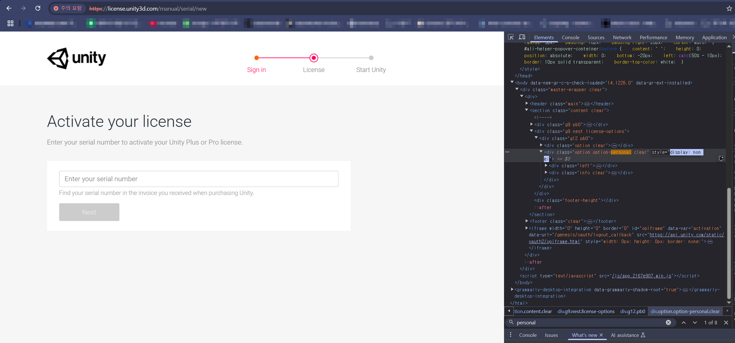Viewport: 735px width, 343px height.
Task: Close the DevTools search bar
Action: (x=726, y=322)
